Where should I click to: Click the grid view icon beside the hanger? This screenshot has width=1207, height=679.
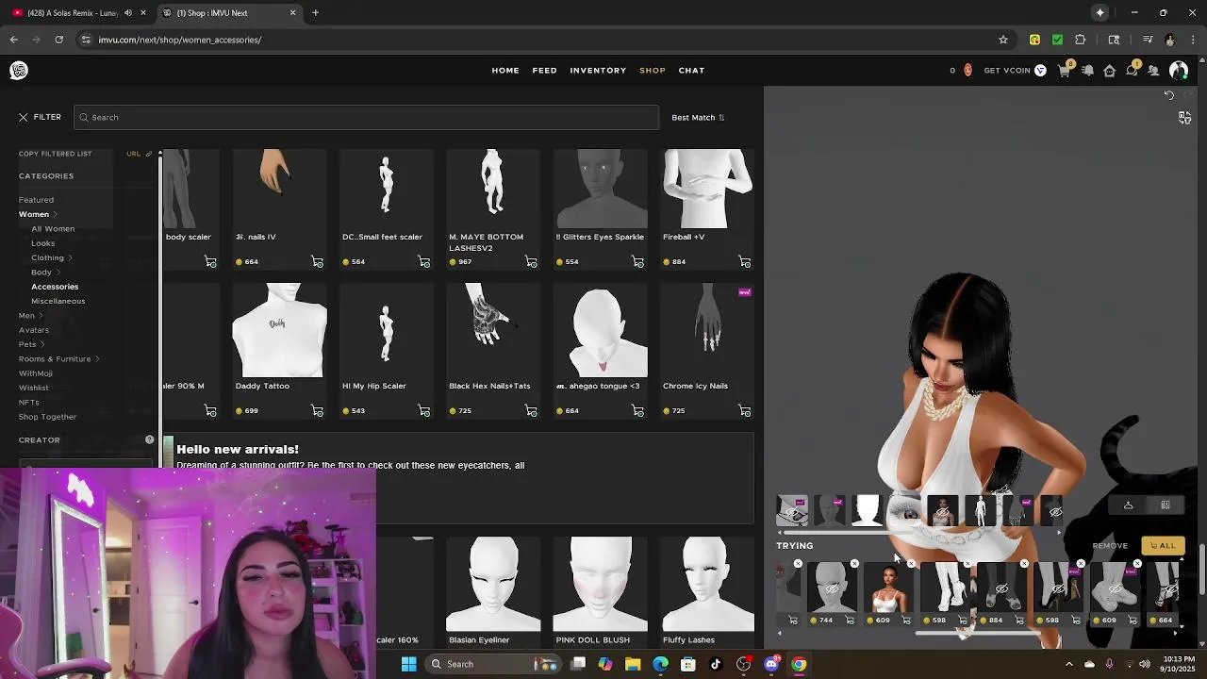(x=1166, y=505)
